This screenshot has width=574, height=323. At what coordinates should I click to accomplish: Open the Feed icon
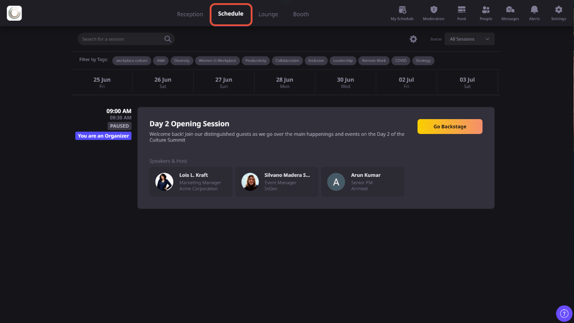pyautogui.click(x=461, y=9)
